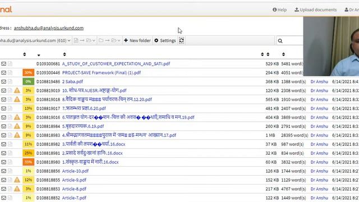This screenshot has width=359, height=202.
Task: Open file link of document D108818984
Action: (x=83, y=126)
